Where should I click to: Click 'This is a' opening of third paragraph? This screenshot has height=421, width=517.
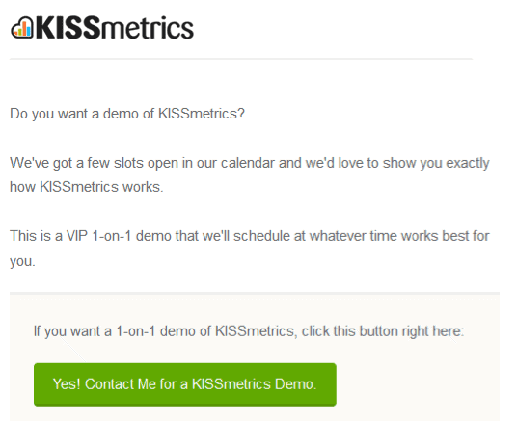point(37,236)
